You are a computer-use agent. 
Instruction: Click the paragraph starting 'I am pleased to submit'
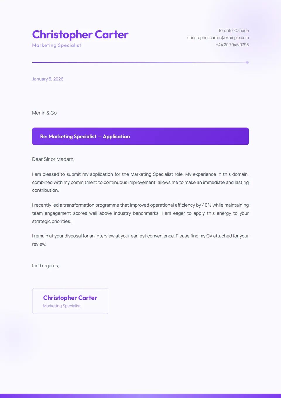pos(140,182)
